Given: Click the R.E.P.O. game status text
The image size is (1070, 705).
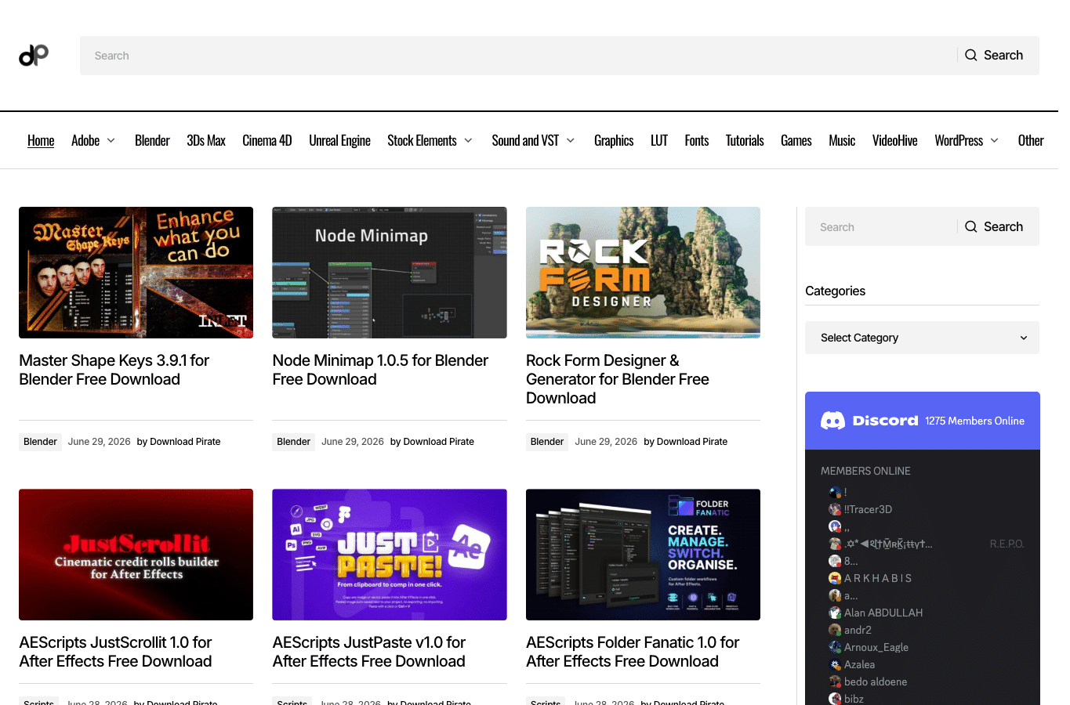Looking at the screenshot, I should click(1007, 544).
